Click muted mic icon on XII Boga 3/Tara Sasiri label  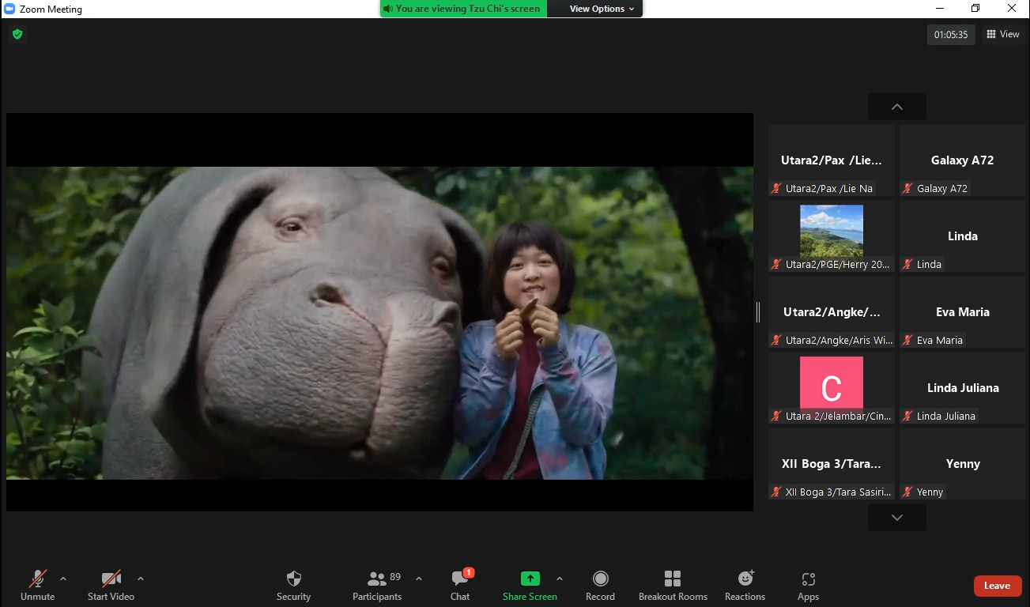777,492
